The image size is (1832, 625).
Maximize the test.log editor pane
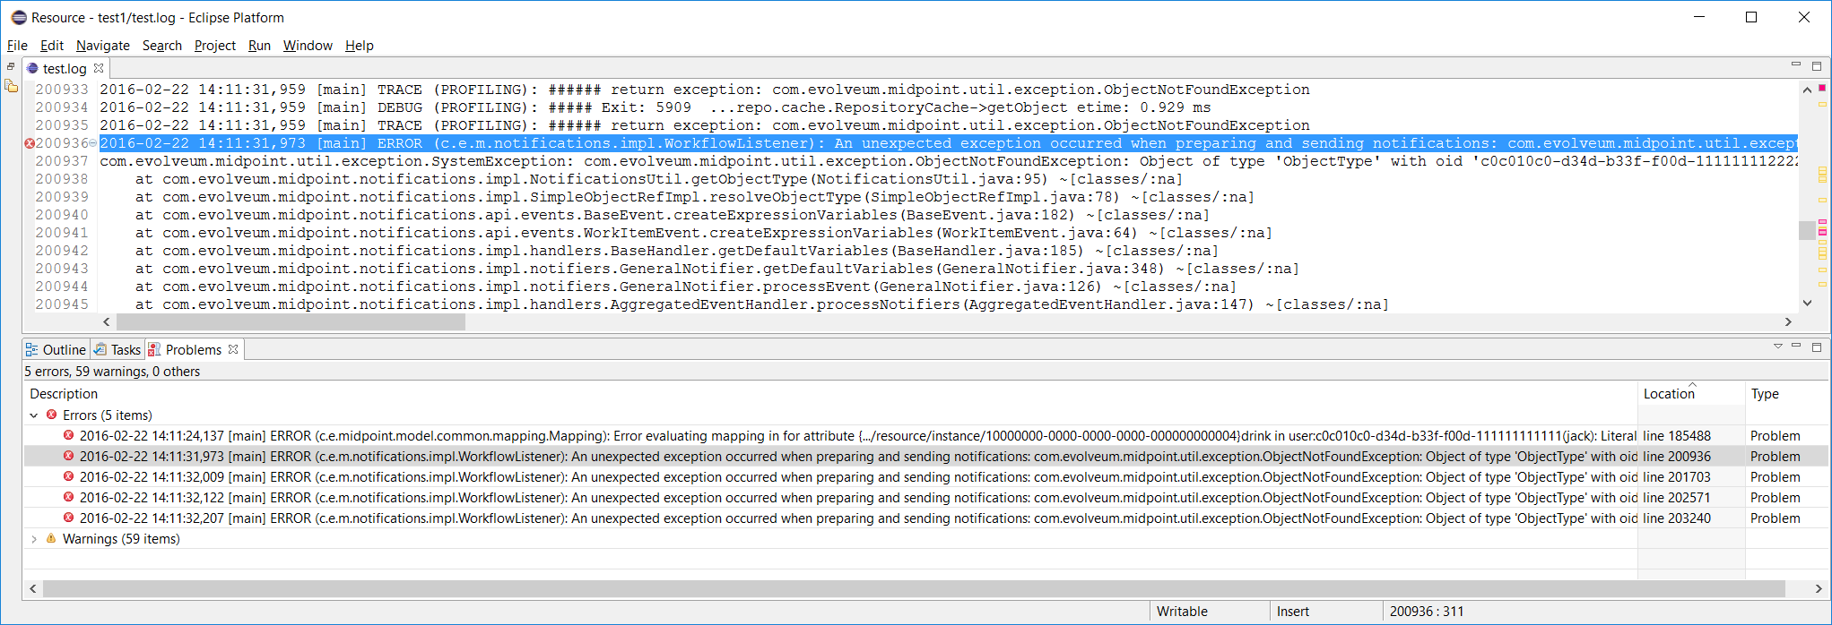[x=1817, y=66]
